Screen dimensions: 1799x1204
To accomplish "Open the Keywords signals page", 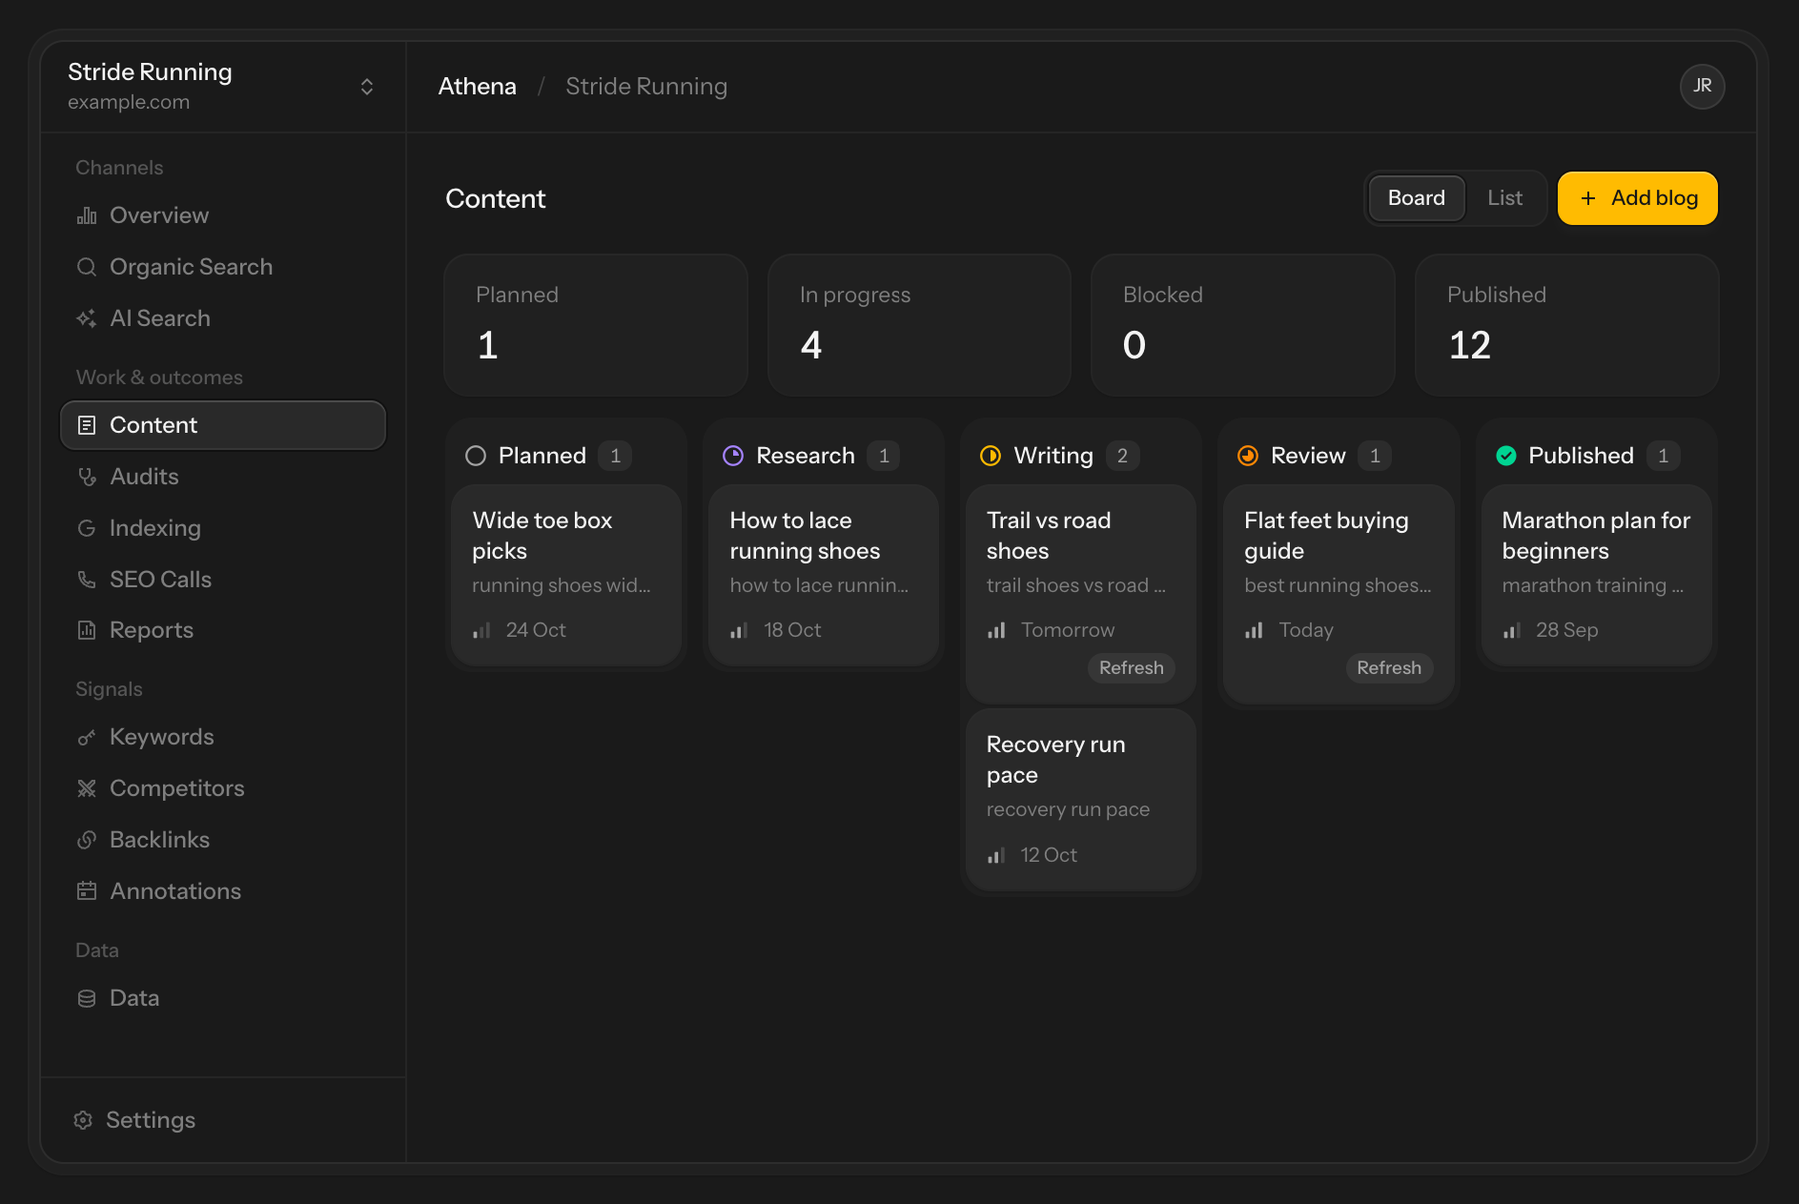I will point(223,737).
